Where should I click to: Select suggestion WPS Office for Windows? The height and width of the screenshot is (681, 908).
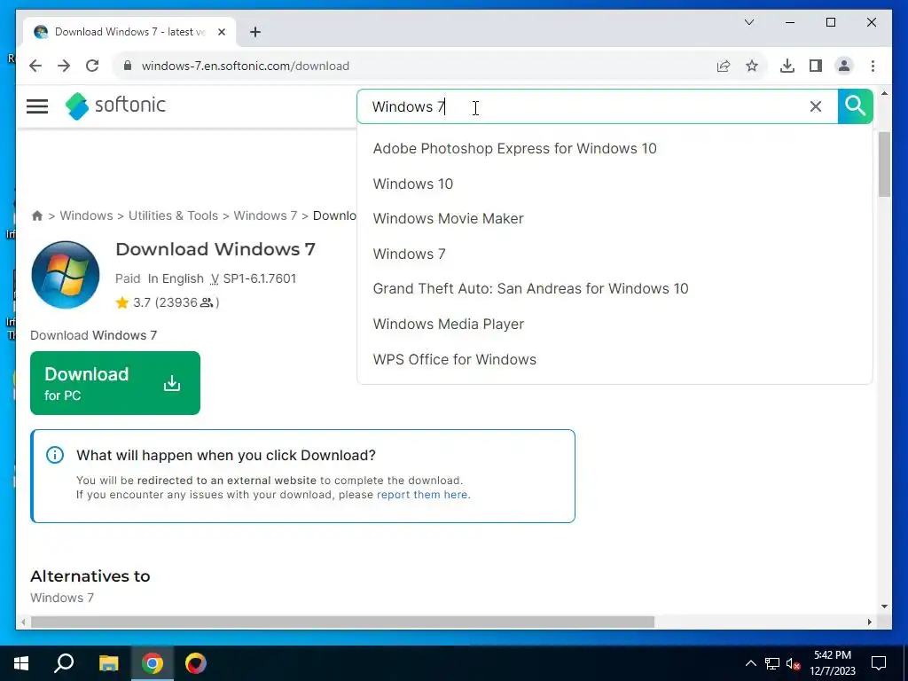click(x=455, y=359)
